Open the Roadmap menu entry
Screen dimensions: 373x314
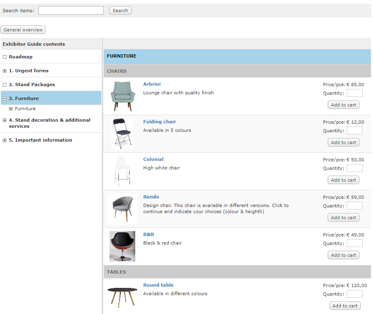21,57
